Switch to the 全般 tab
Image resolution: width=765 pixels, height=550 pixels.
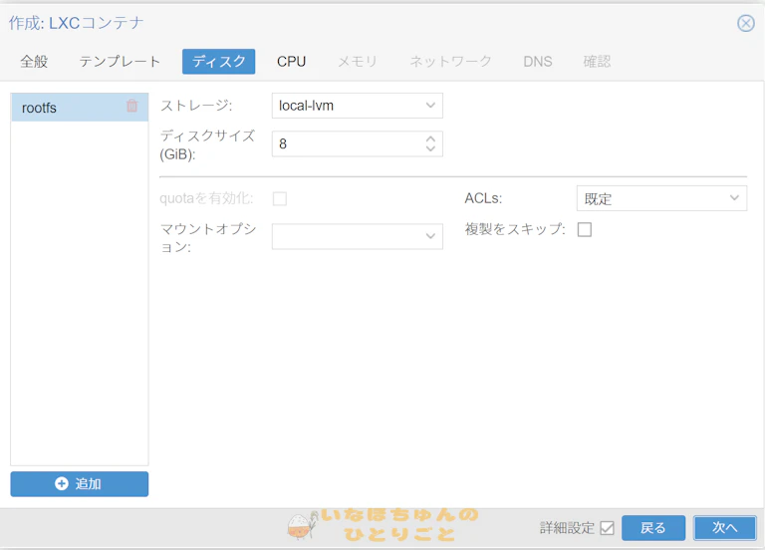tap(34, 62)
